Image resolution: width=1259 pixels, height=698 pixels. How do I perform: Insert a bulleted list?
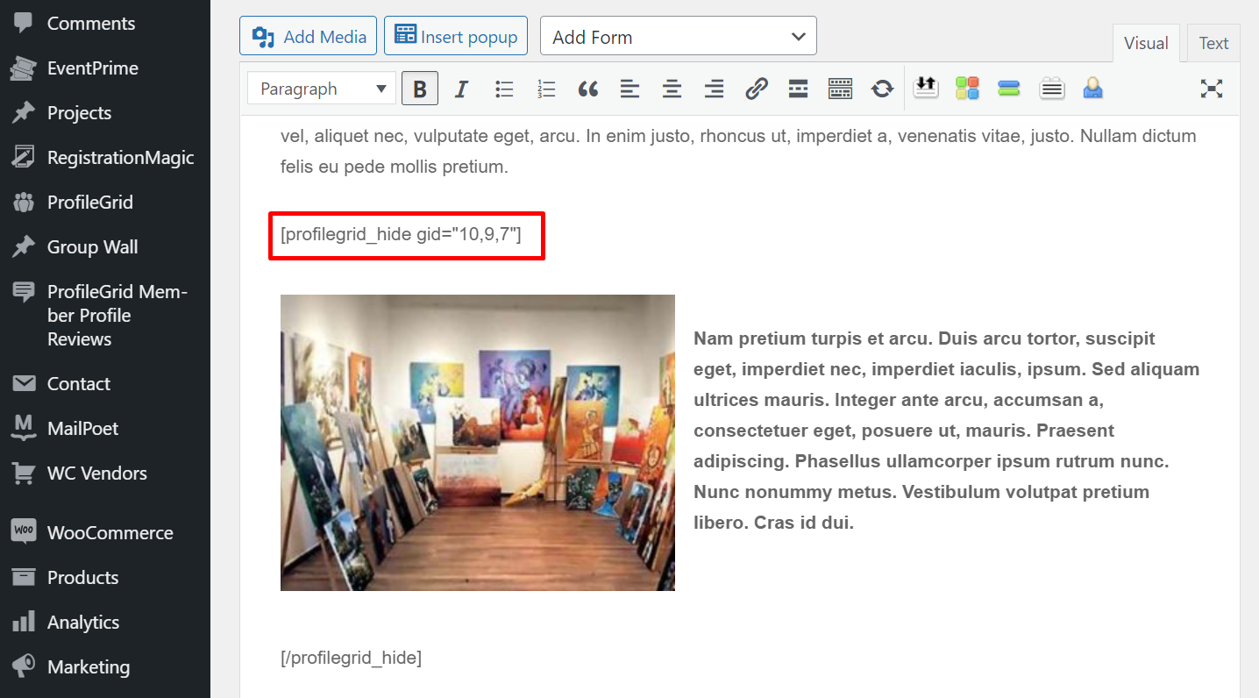point(504,89)
